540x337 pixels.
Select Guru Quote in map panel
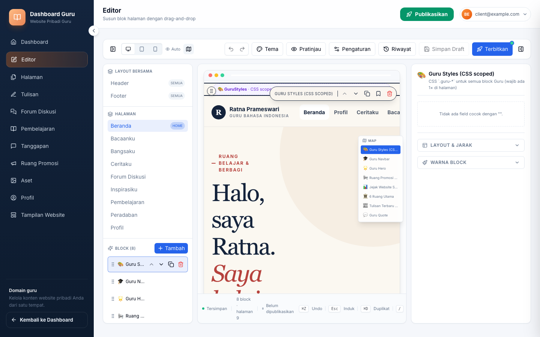381,215
